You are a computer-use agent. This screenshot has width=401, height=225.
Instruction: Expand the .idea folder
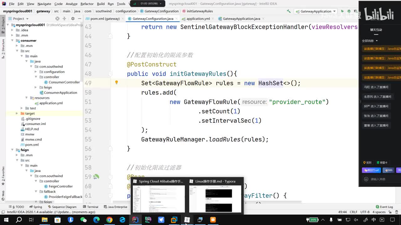(13, 30)
